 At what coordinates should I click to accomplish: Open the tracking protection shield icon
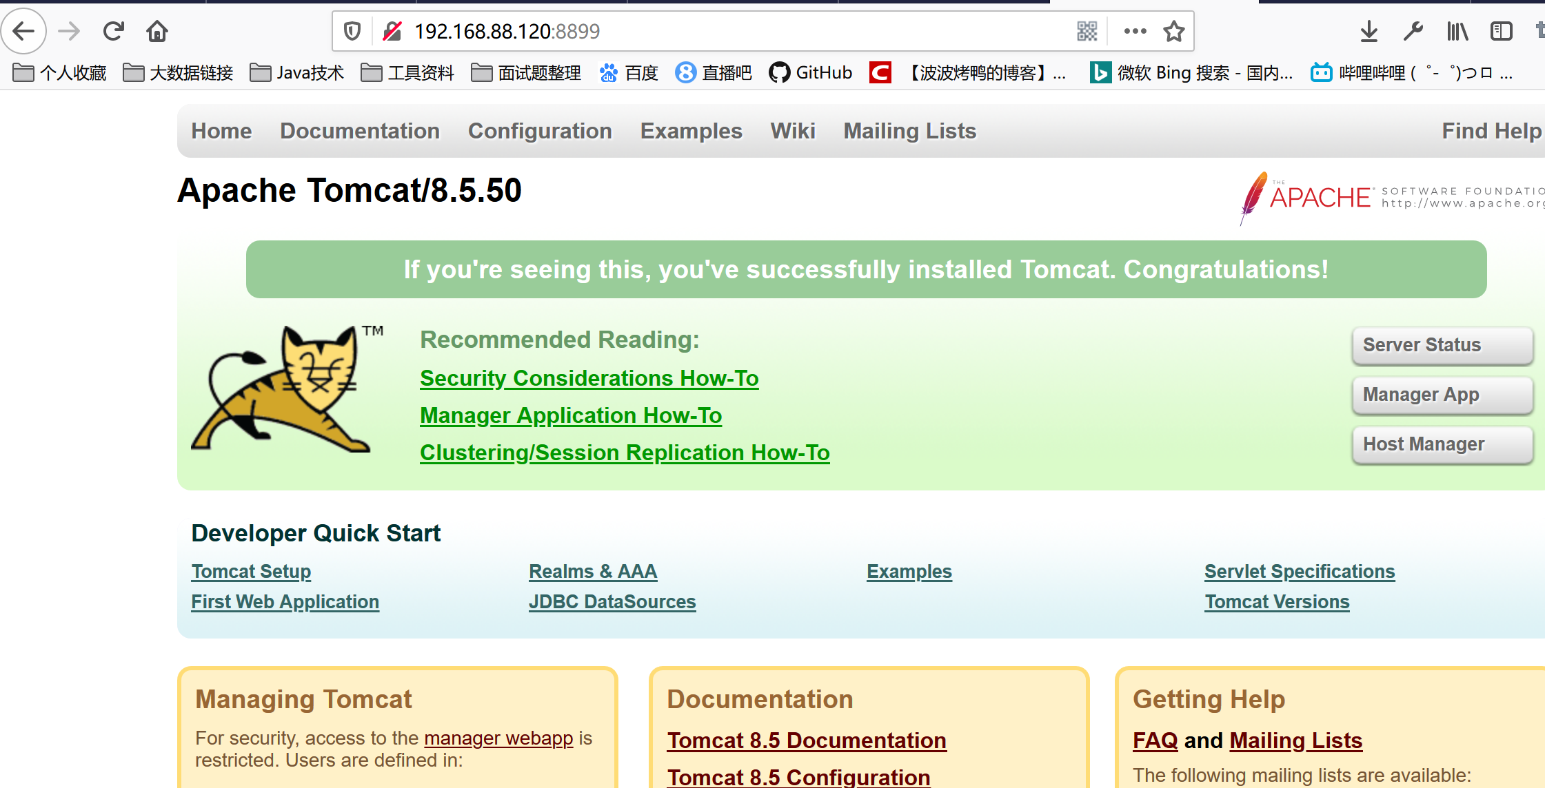point(352,31)
